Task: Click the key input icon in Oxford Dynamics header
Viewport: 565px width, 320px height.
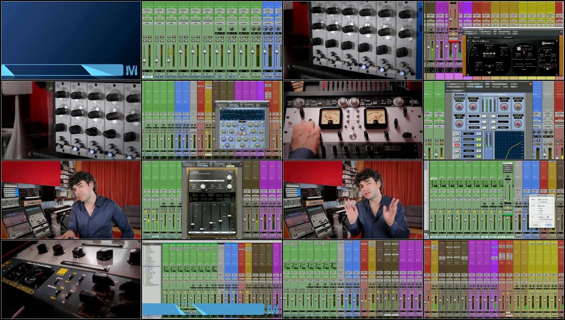Action: pyautogui.click(x=448, y=90)
